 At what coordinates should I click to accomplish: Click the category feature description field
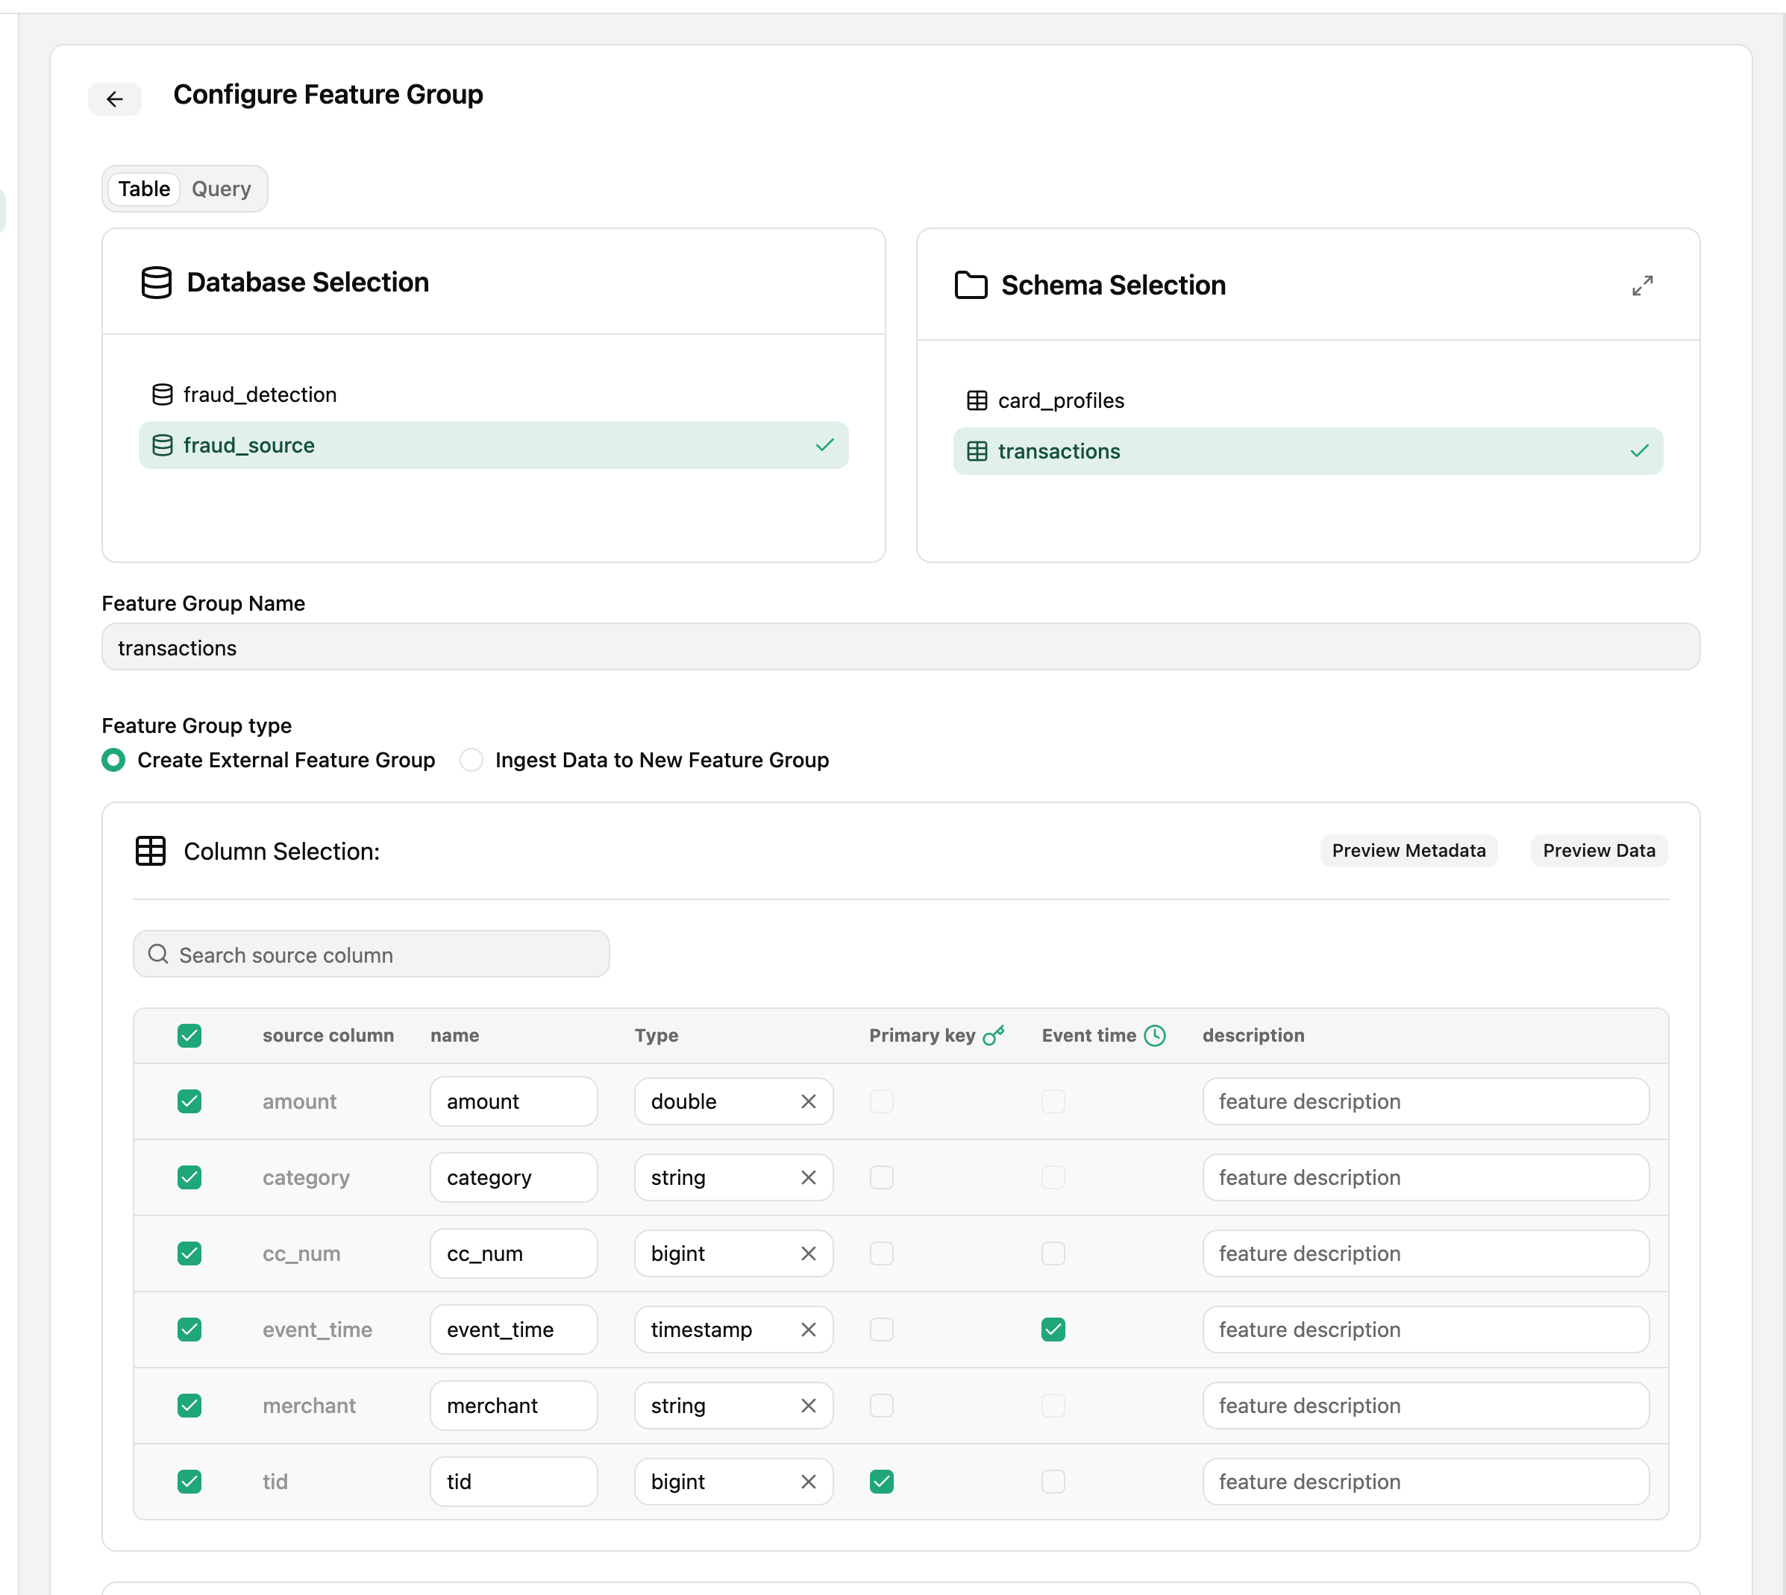pyautogui.click(x=1426, y=1178)
